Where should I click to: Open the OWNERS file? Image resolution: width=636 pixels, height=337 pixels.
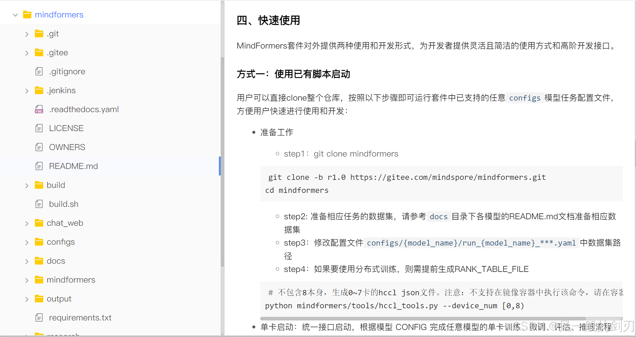[x=67, y=147]
